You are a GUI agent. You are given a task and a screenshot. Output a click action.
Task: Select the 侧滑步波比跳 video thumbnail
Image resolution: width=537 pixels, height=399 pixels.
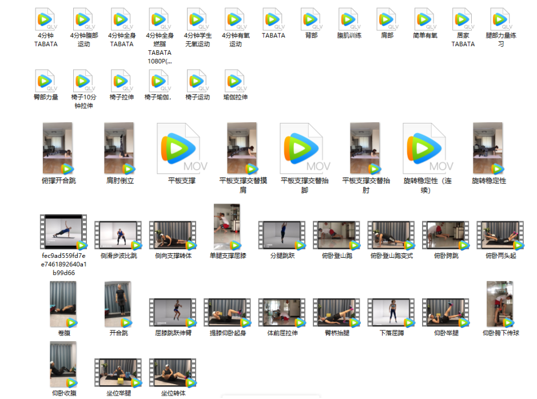(118, 236)
